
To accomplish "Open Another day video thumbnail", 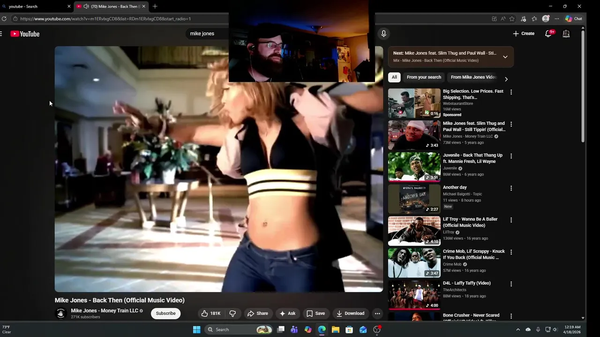I will click(x=414, y=199).
